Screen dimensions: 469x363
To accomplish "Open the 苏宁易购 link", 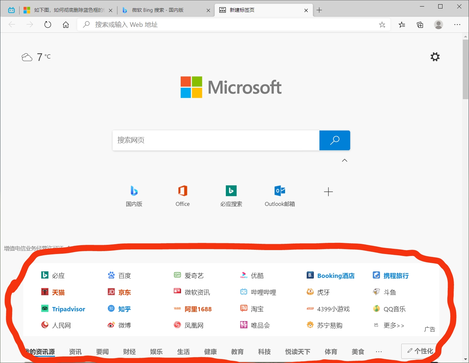I will [325, 325].
